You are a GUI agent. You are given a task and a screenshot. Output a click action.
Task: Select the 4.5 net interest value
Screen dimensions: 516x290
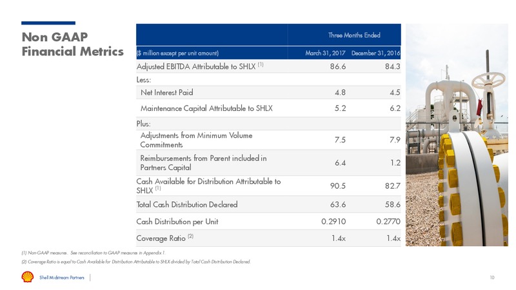tap(395, 92)
